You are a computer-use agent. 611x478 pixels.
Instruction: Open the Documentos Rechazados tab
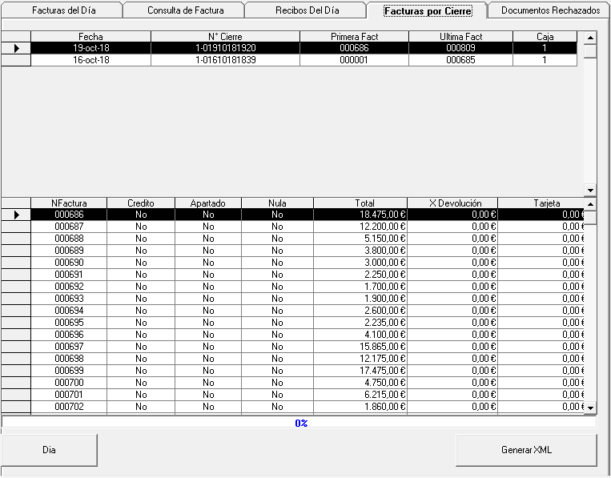coord(549,11)
